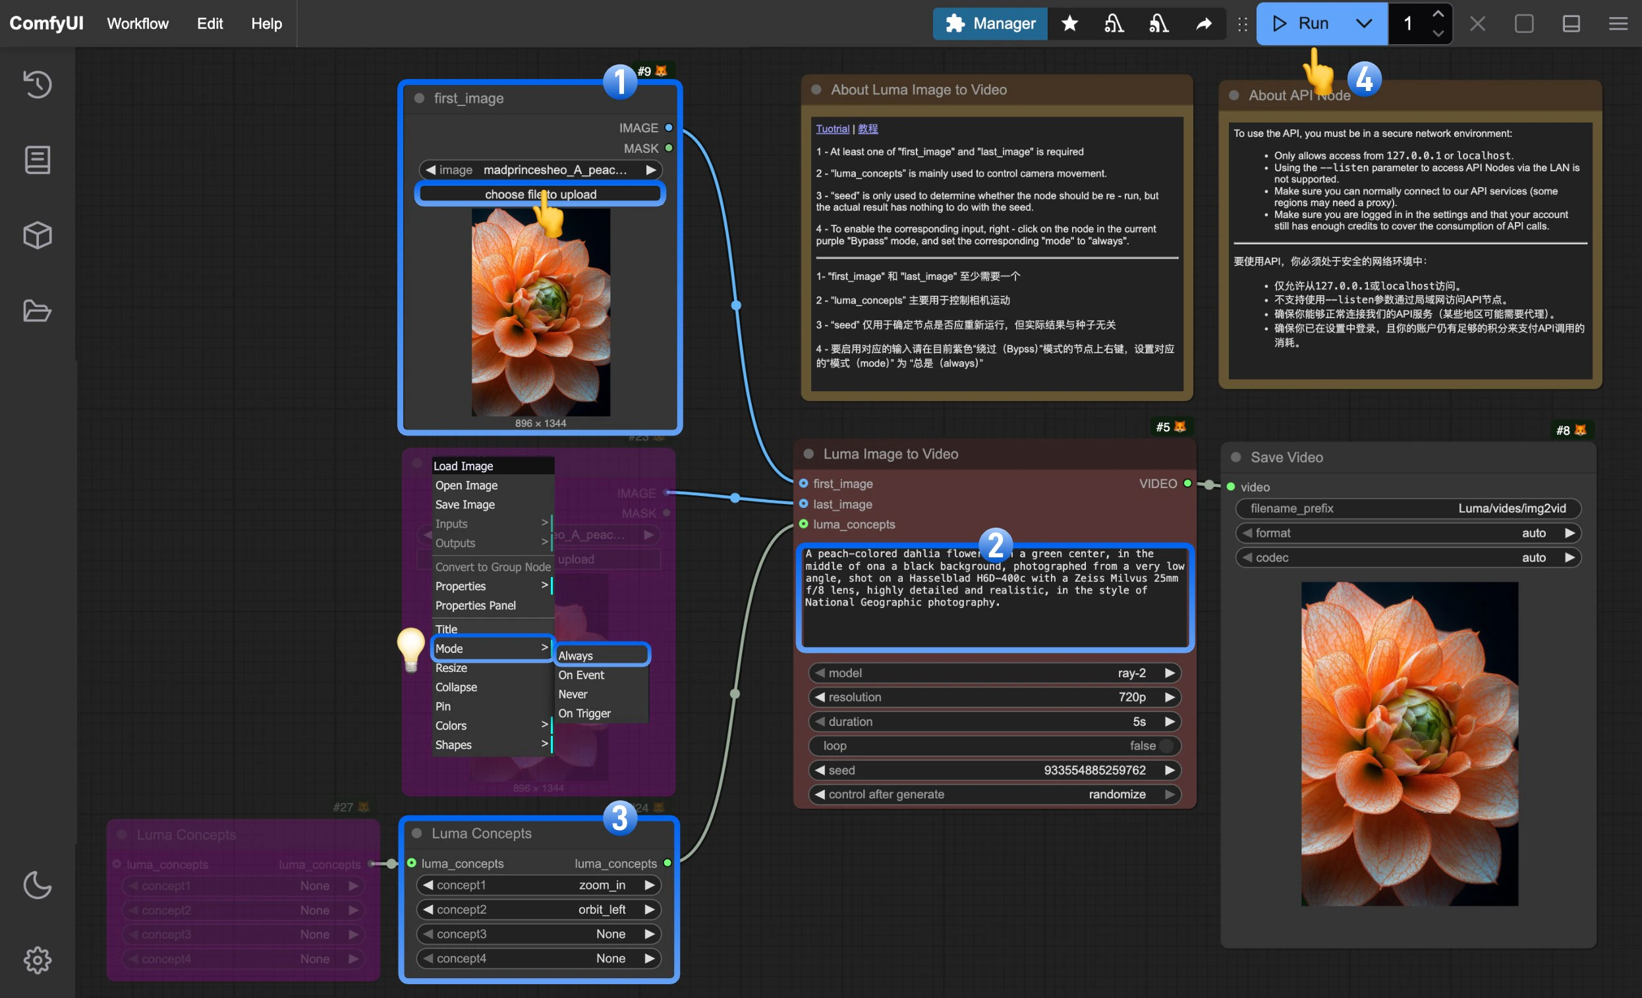Click the star icon in the top toolbar

[1069, 23]
